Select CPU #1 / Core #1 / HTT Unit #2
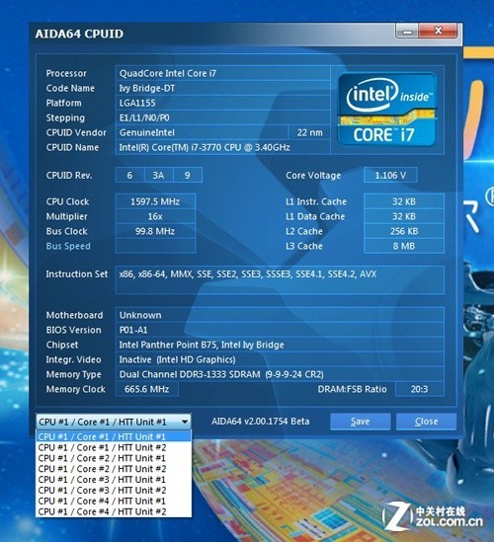This screenshot has width=494, height=542. point(113,447)
